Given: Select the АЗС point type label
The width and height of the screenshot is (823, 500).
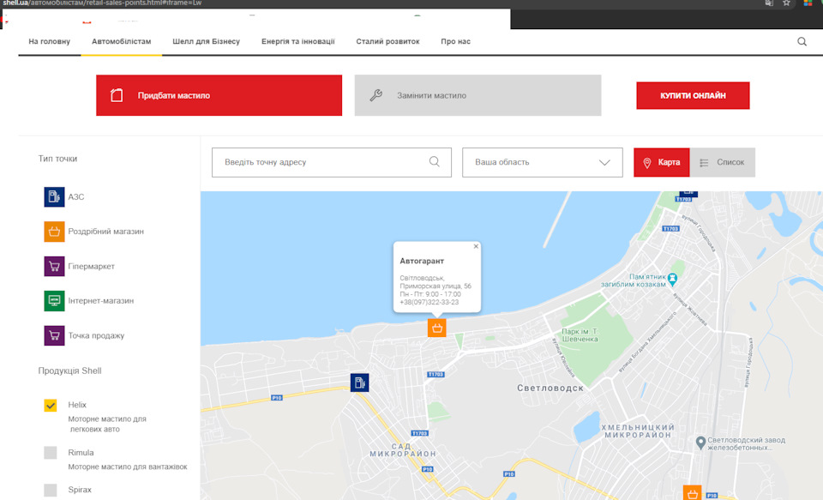Looking at the screenshot, I should (x=76, y=197).
